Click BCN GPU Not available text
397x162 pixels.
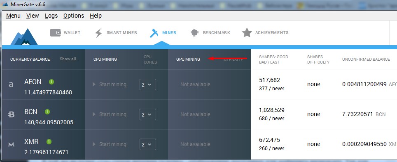click(195, 114)
